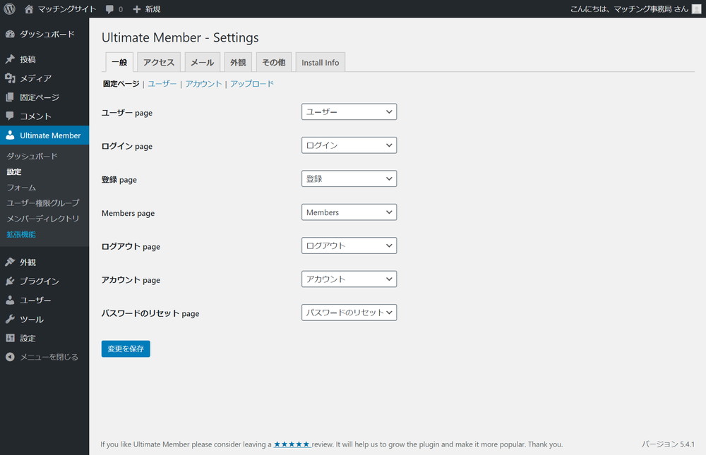
Task: Save changes with 変更を保存 button
Action: pos(126,348)
